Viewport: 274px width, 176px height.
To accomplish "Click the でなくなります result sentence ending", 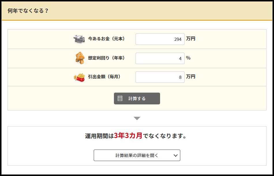I will coord(165,136).
